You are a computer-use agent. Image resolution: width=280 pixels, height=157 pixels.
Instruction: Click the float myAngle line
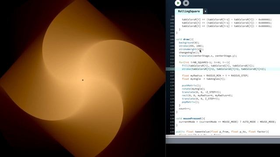(x=203, y=79)
